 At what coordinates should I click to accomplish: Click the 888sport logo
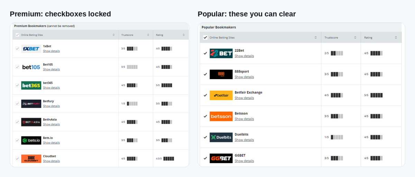click(221, 74)
